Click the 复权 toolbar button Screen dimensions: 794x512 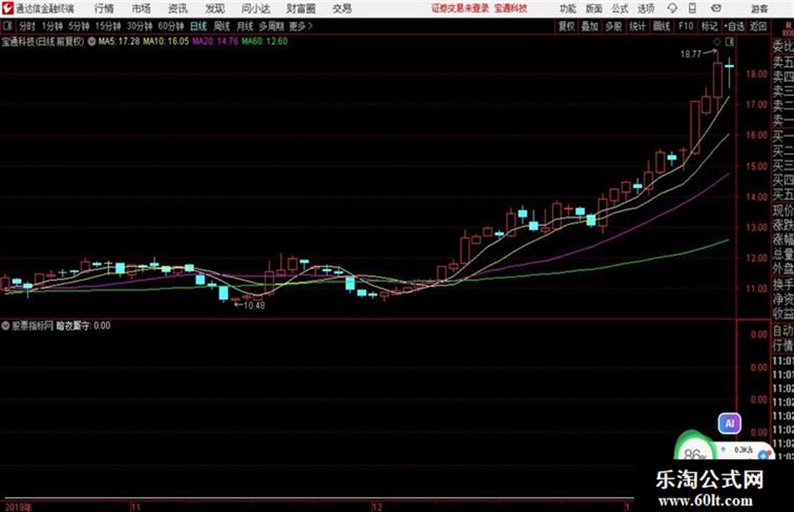(x=566, y=26)
